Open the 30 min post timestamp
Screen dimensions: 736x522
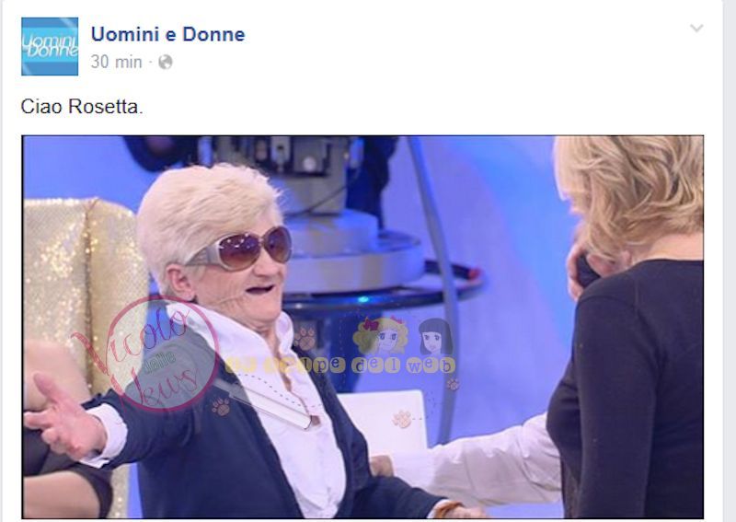click(x=117, y=62)
